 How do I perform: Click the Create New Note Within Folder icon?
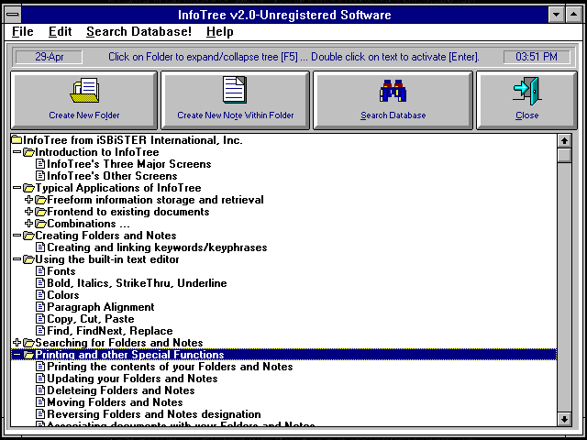pyautogui.click(x=235, y=91)
